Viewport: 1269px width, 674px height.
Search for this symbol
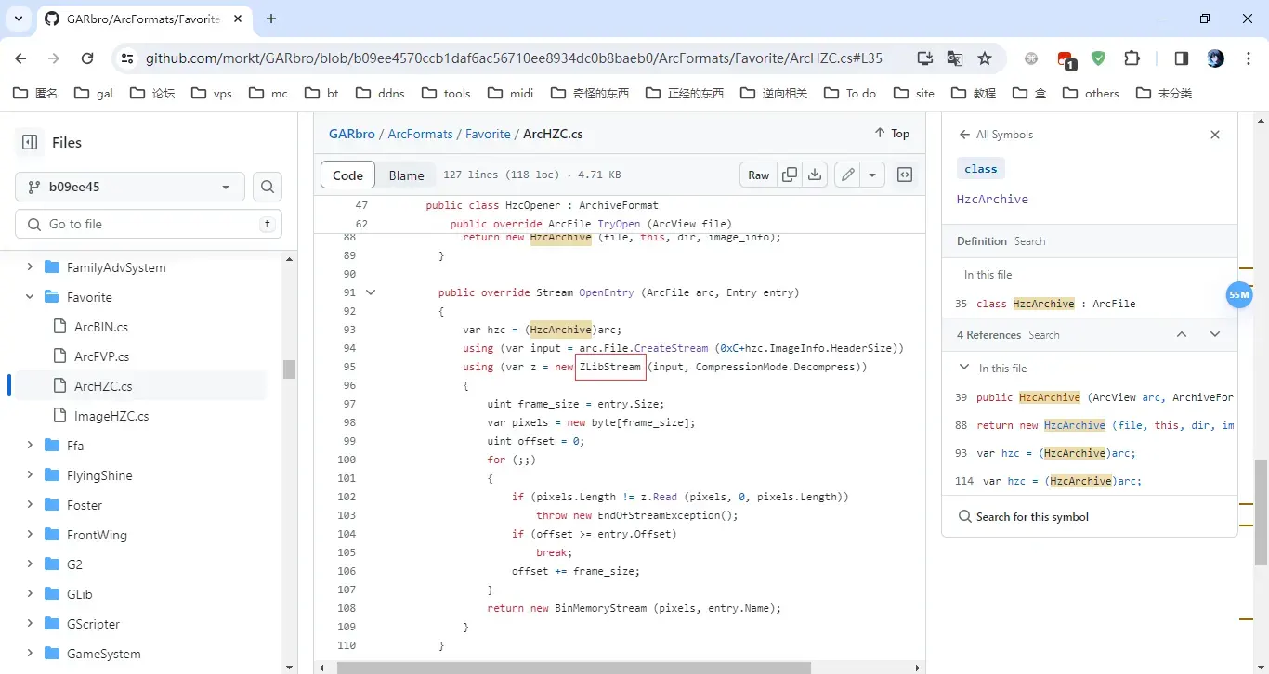1023,516
